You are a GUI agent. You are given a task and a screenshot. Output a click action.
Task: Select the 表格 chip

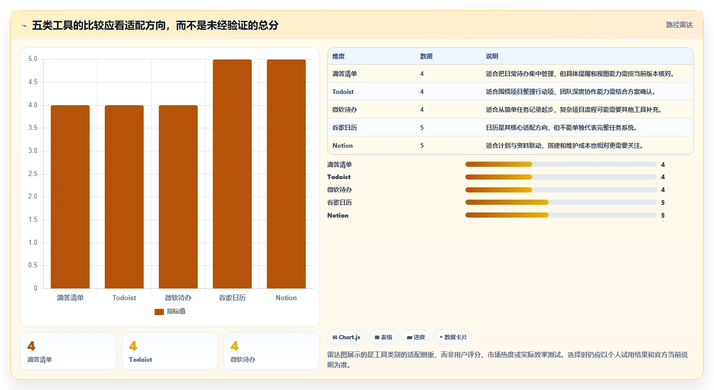pos(383,337)
